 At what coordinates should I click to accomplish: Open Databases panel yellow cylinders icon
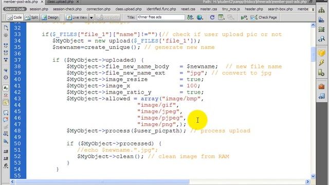point(321,53)
